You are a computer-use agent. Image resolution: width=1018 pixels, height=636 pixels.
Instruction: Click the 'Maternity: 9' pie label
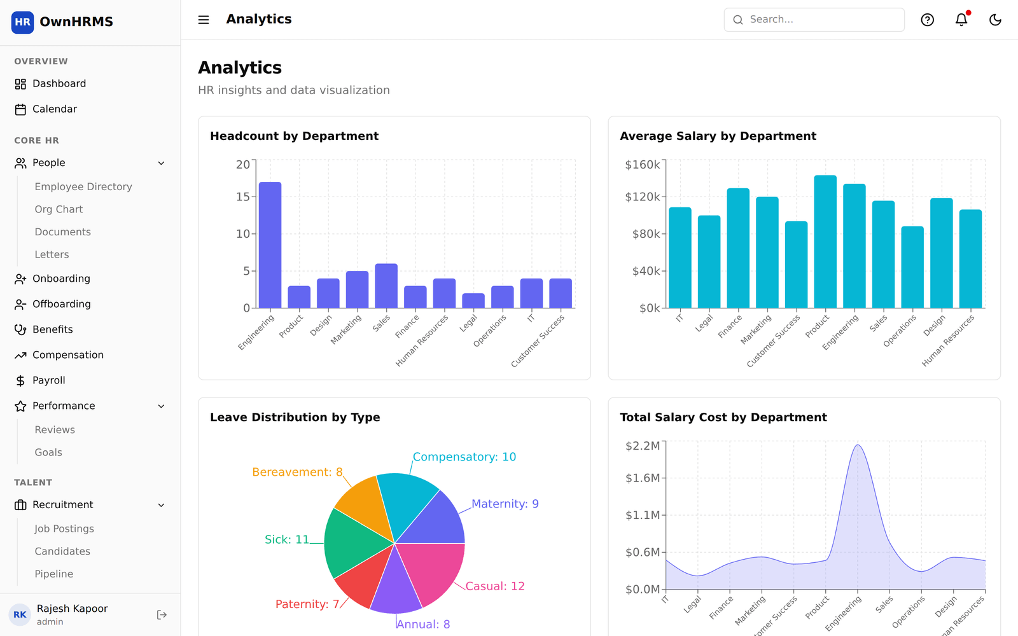tap(505, 504)
